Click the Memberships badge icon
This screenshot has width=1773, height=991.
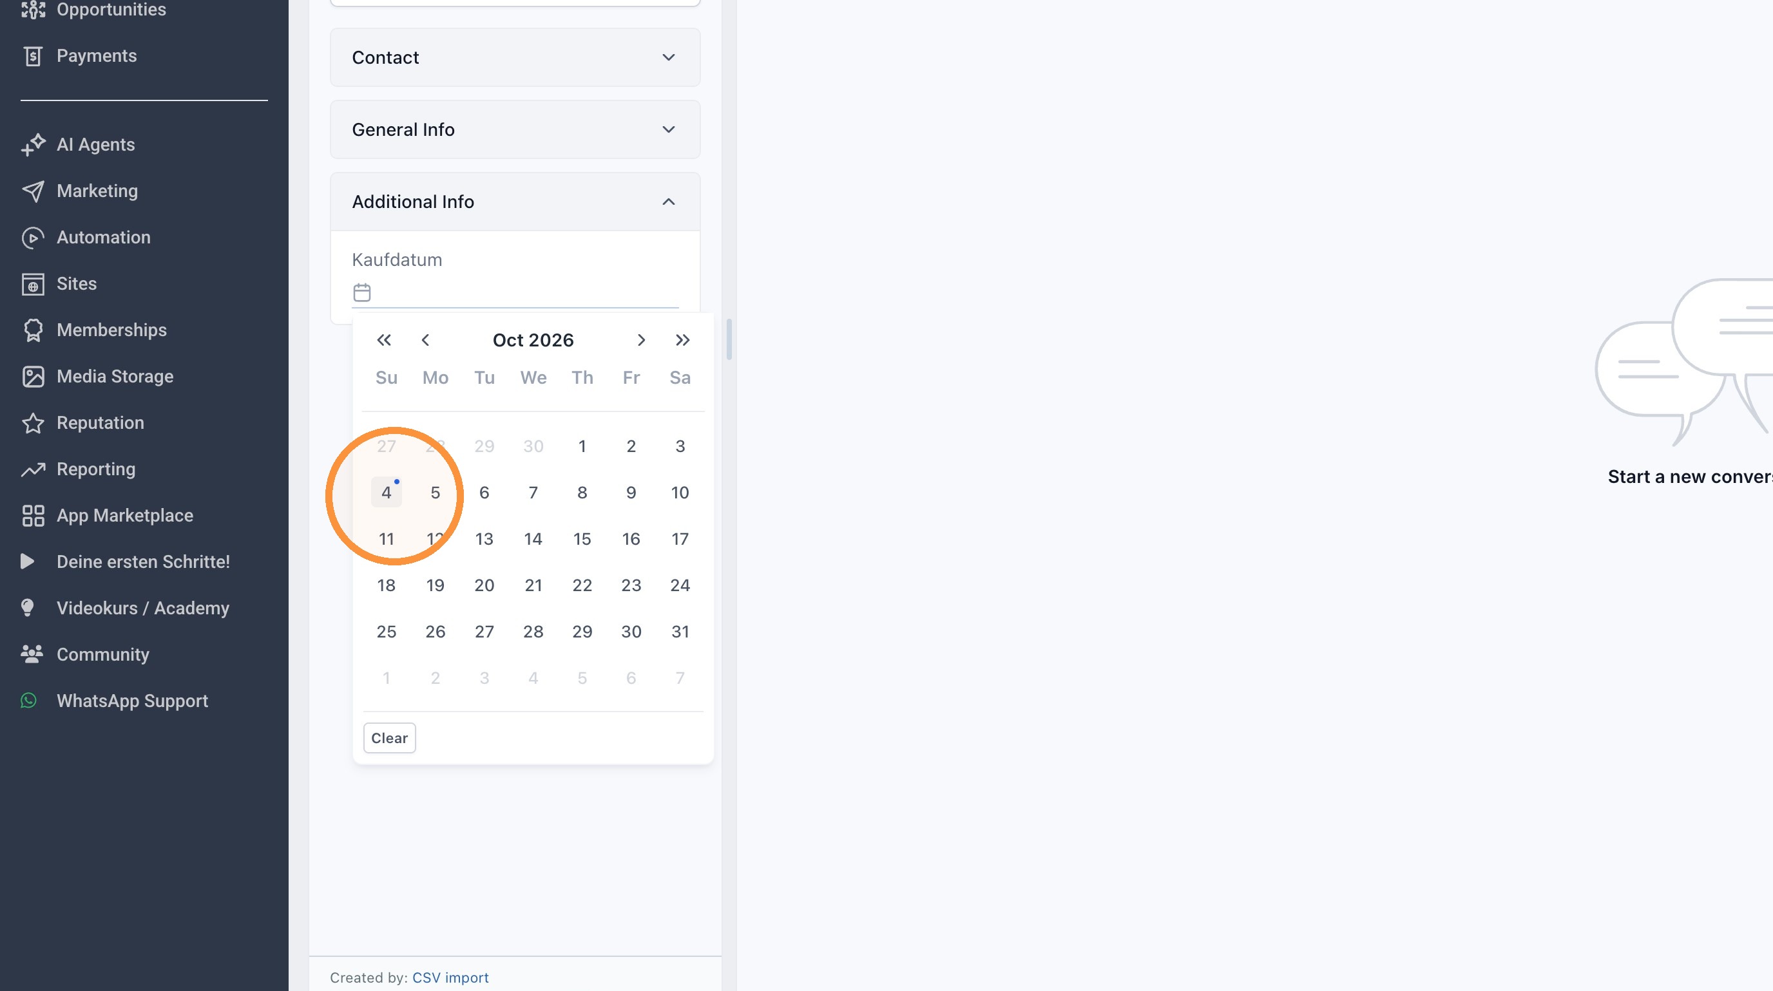33,330
